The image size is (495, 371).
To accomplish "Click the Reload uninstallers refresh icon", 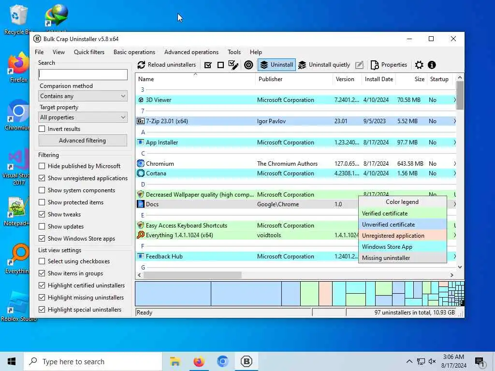I will pos(141,65).
